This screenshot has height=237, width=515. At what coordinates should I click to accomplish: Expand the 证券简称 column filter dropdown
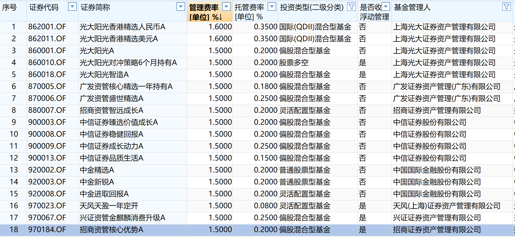pos(181,7)
